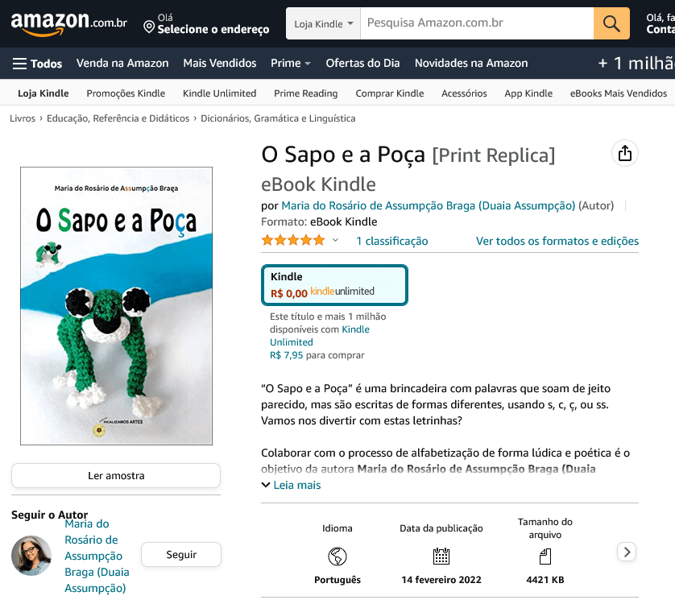Select the Kindle R$ 0,00 format option
675x600 pixels.
click(334, 285)
